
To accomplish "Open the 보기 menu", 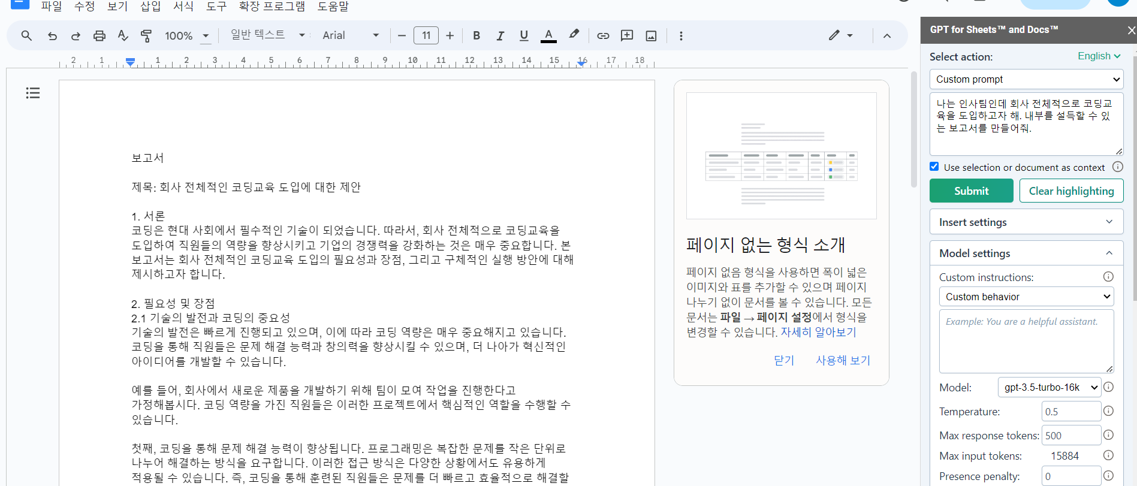I will 117,6.
